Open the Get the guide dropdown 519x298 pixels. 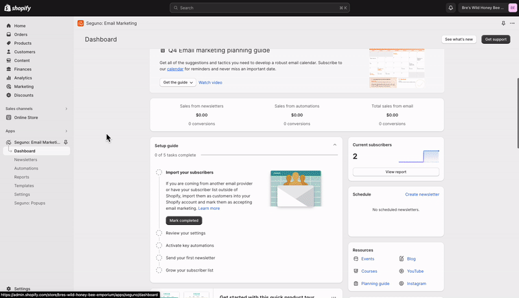coord(178,82)
